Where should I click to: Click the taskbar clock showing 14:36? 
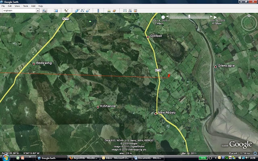253,158
